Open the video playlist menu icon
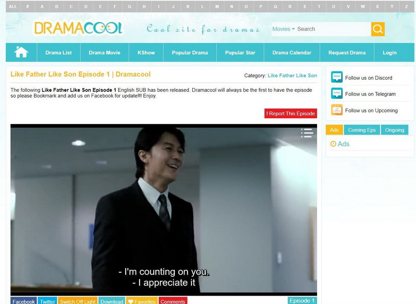Screen dimensions: 416x304 tap(307, 133)
